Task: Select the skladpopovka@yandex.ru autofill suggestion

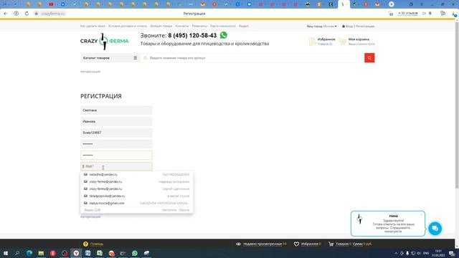Action: tap(137, 196)
